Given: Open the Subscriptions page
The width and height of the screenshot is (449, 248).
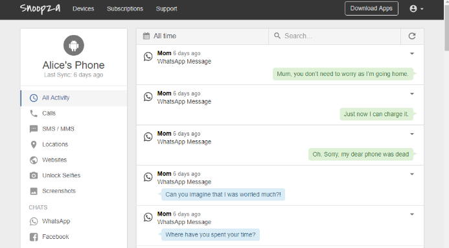Looking at the screenshot, I should pos(125,9).
